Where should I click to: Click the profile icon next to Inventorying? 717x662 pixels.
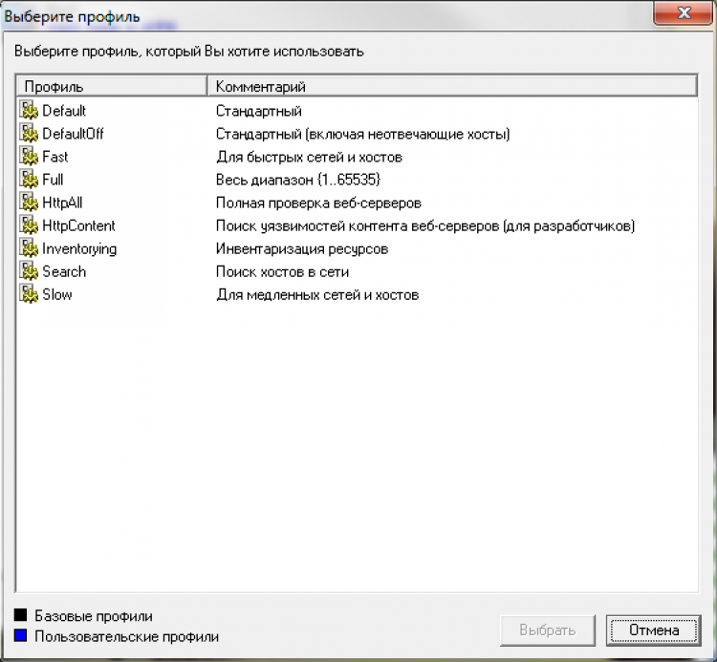click(x=29, y=248)
